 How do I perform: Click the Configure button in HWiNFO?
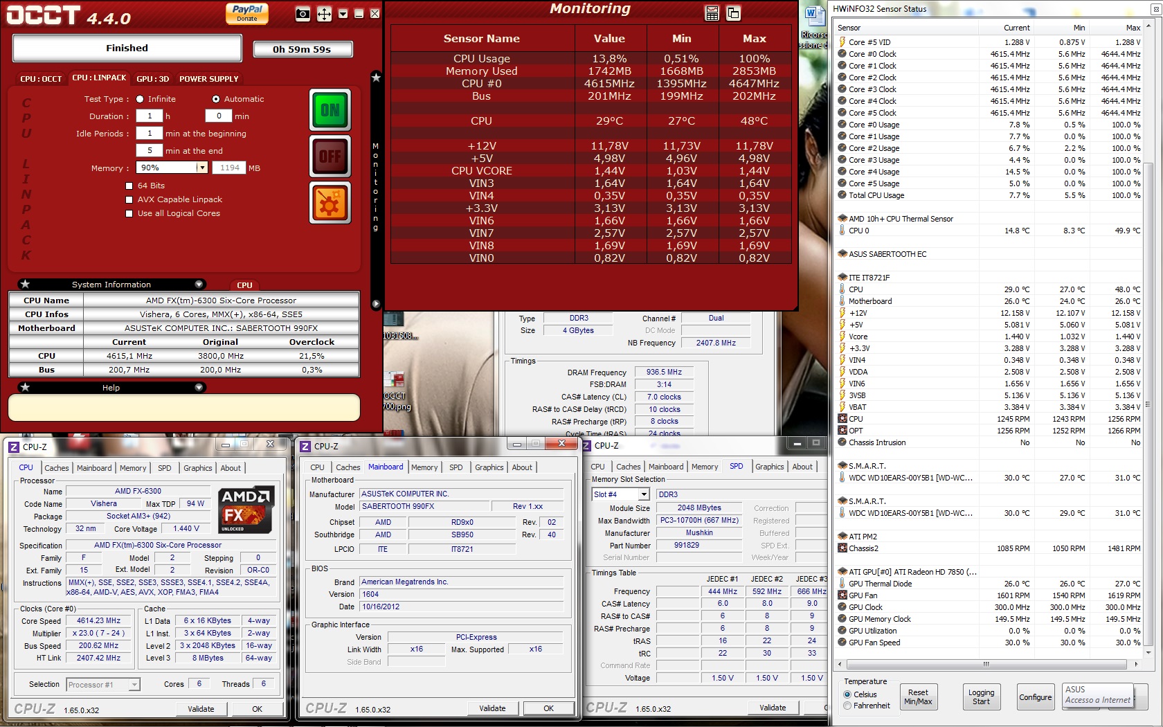click(1035, 697)
